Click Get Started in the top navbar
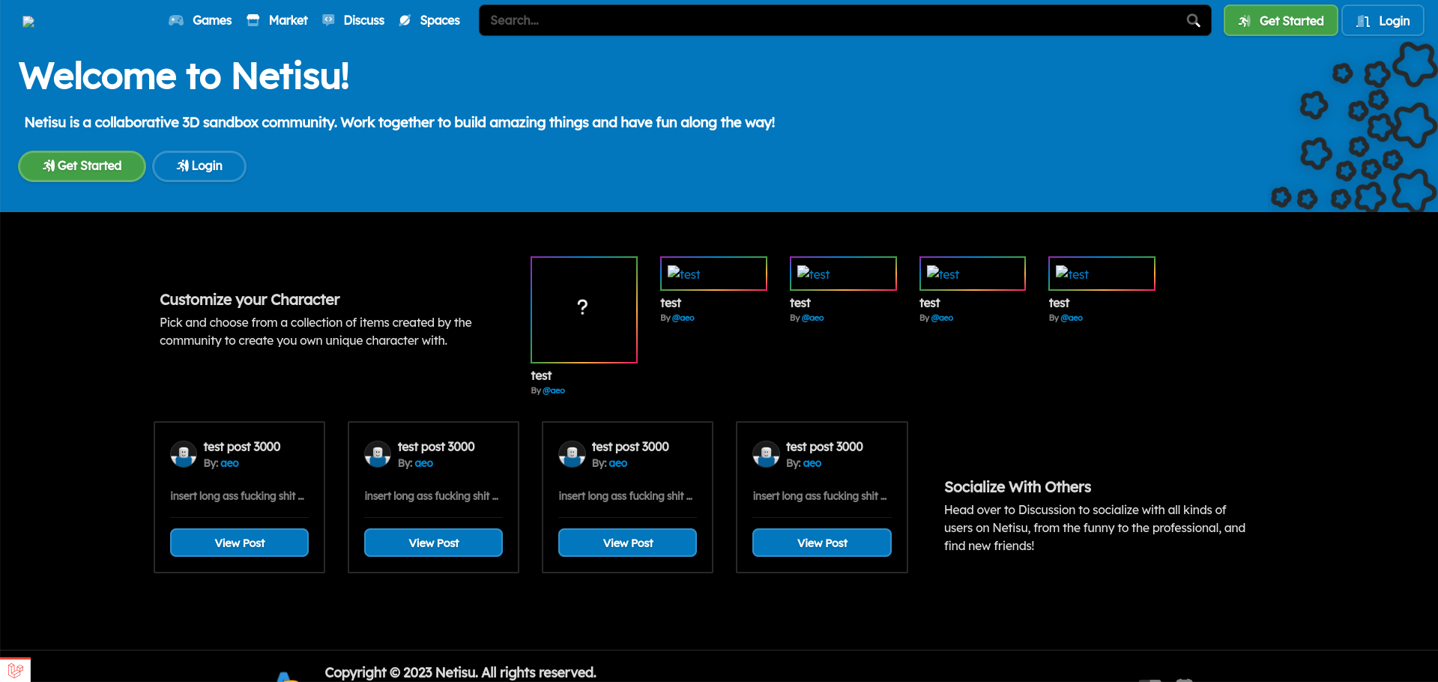Screen dimensions: 1438x682 [x=1280, y=21]
